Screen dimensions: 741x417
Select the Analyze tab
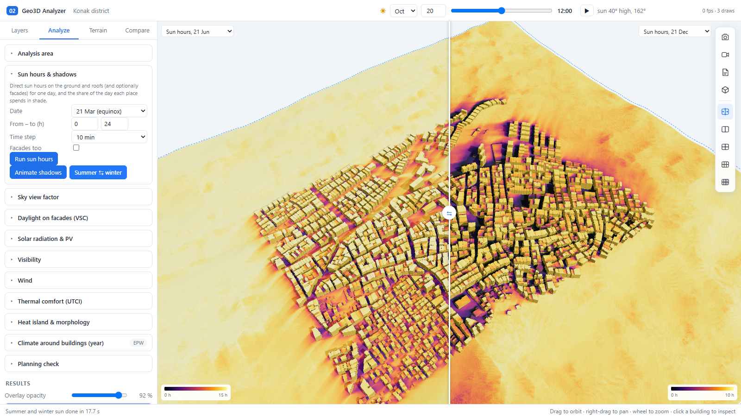59,30
